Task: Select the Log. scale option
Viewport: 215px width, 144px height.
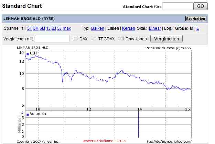Action: [168, 28]
